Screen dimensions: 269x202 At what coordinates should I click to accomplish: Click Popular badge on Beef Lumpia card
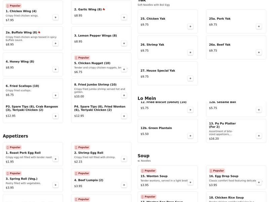point(82,173)
